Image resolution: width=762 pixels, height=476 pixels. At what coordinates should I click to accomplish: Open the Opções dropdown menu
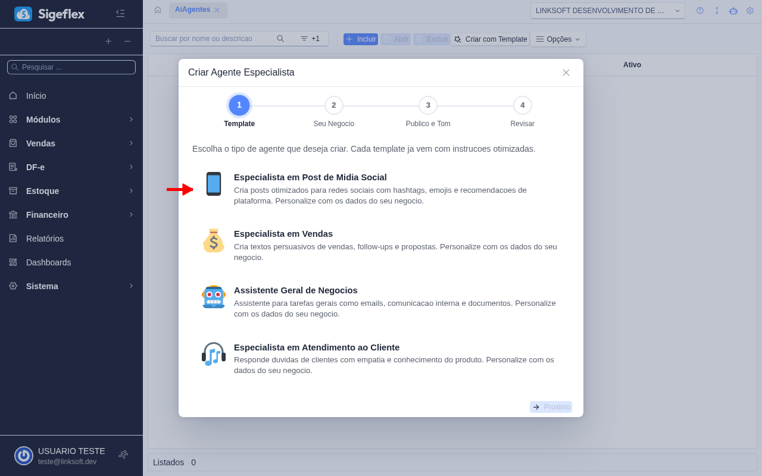coord(558,39)
